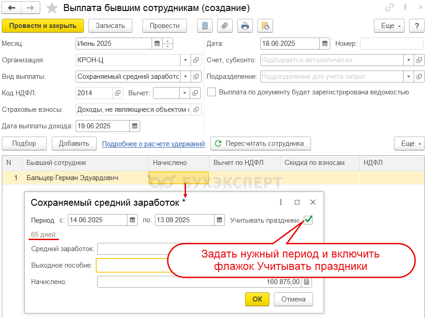The width and height of the screenshot is (427, 318).
Task: Cancel the dialog with Отмена
Action: [x=293, y=299]
